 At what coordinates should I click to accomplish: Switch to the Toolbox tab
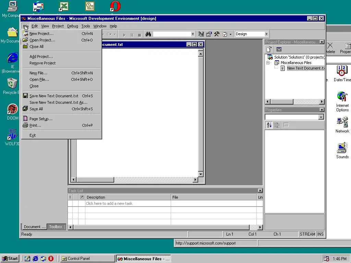56,227
